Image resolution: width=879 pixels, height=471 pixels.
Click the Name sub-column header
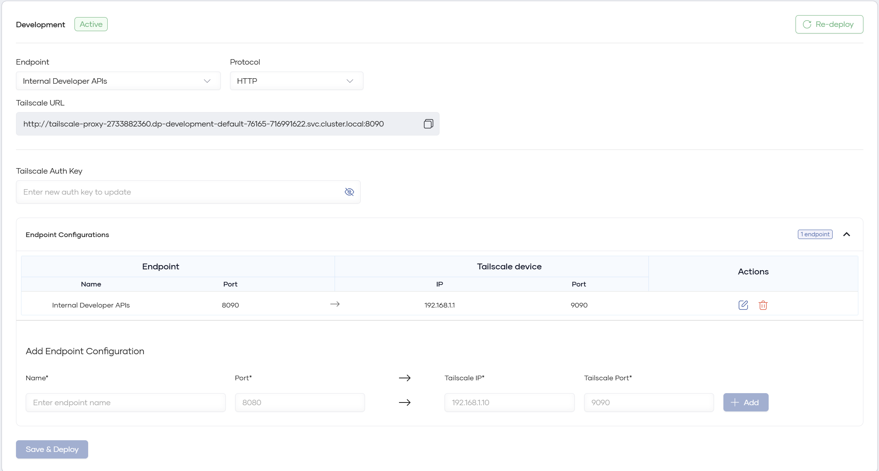(91, 284)
